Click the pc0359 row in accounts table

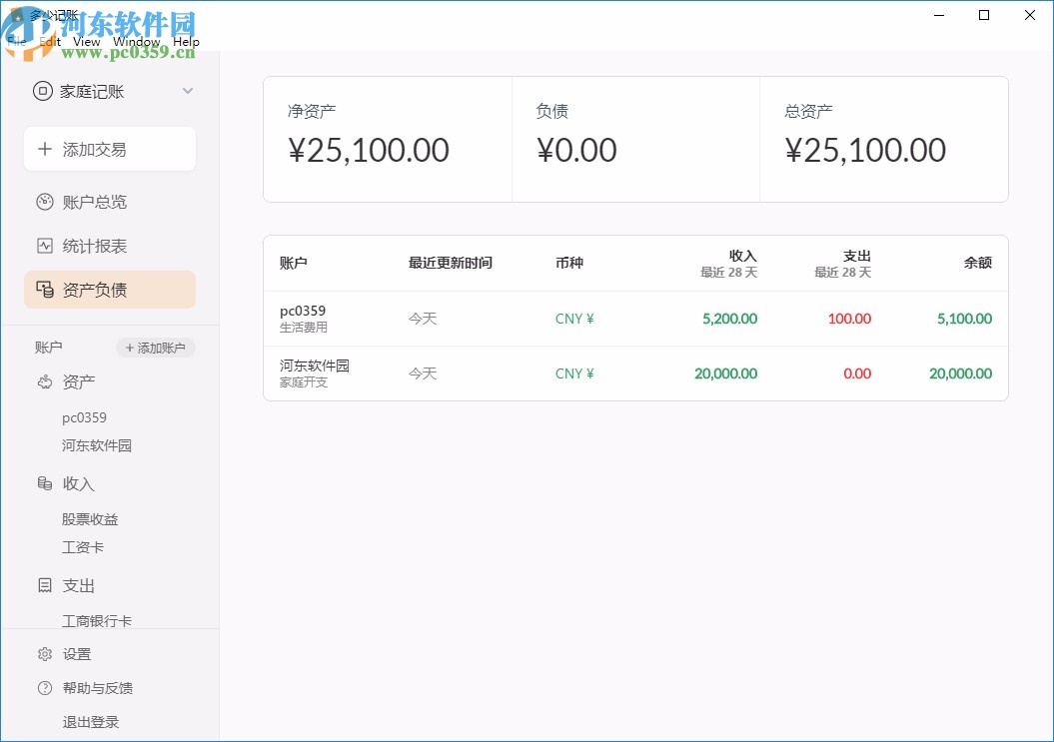point(635,319)
